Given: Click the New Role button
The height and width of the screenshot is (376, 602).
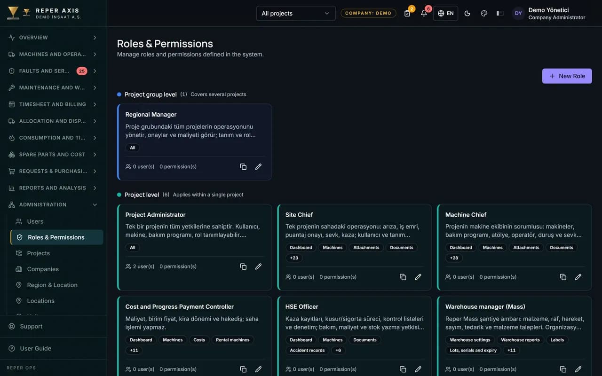Looking at the screenshot, I should [567, 76].
